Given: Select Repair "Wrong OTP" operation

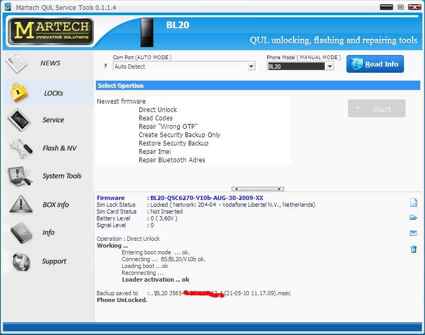Looking at the screenshot, I should (x=168, y=127).
